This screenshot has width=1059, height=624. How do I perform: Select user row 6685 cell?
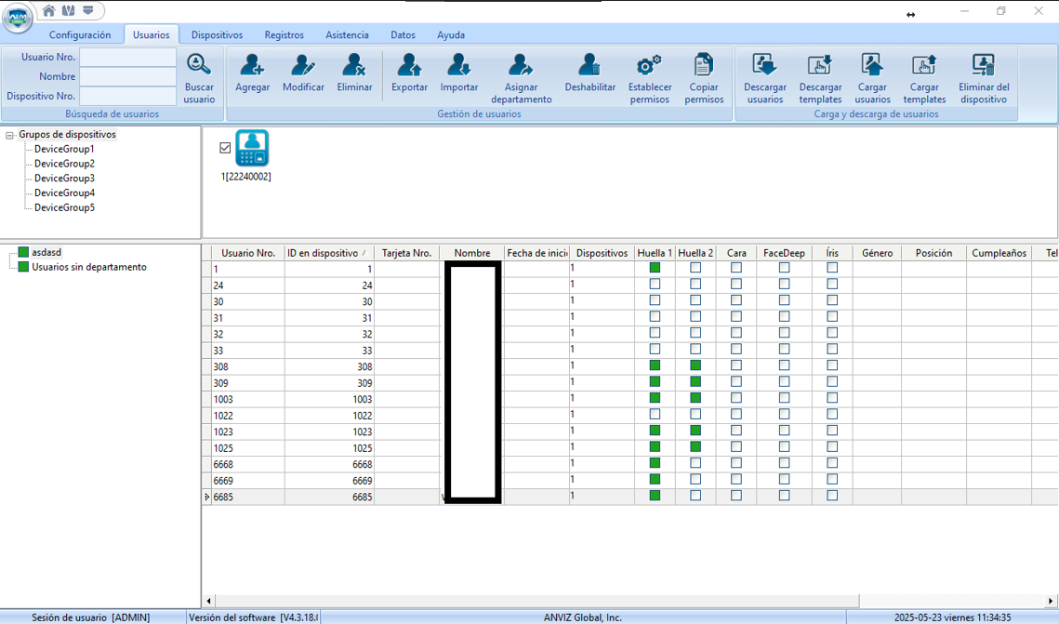tap(248, 497)
